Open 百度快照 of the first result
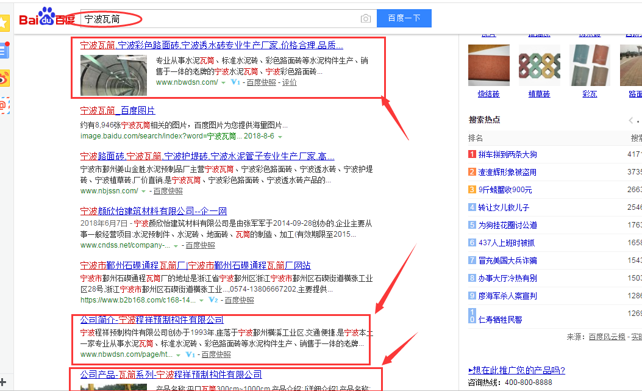This screenshot has width=642, height=391. tap(261, 82)
